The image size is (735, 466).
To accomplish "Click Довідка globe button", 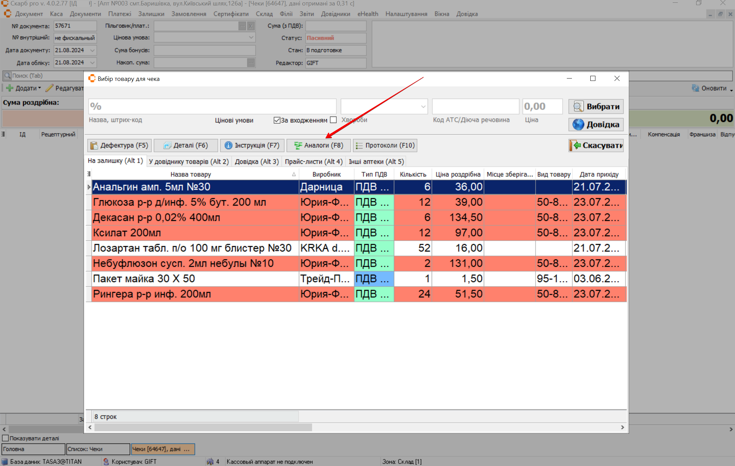I will [x=596, y=124].
